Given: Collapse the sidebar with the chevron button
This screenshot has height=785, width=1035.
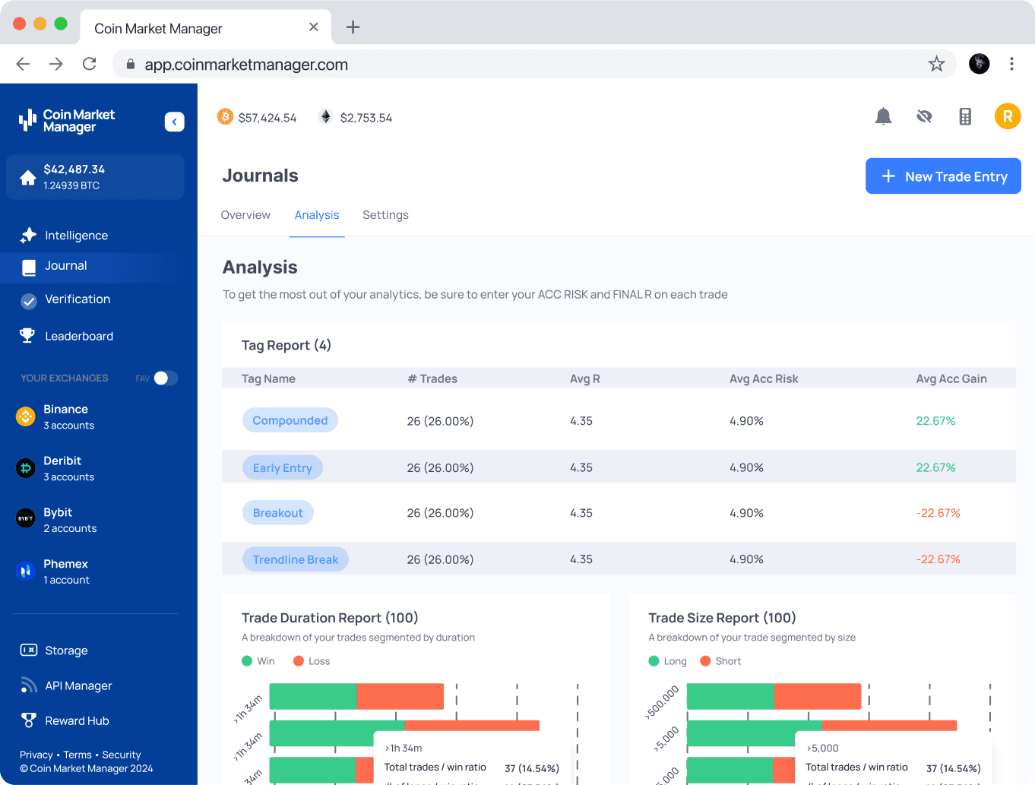Looking at the screenshot, I should coord(175,122).
